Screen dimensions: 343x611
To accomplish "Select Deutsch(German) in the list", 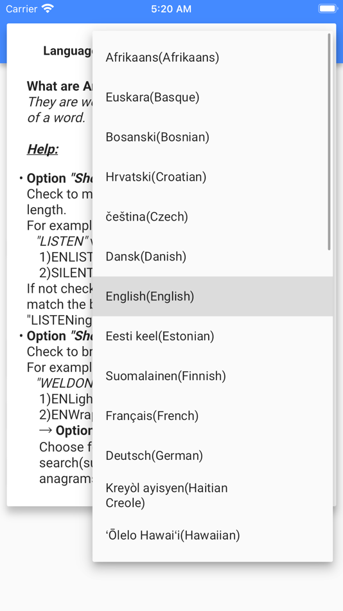I will [x=213, y=455].
